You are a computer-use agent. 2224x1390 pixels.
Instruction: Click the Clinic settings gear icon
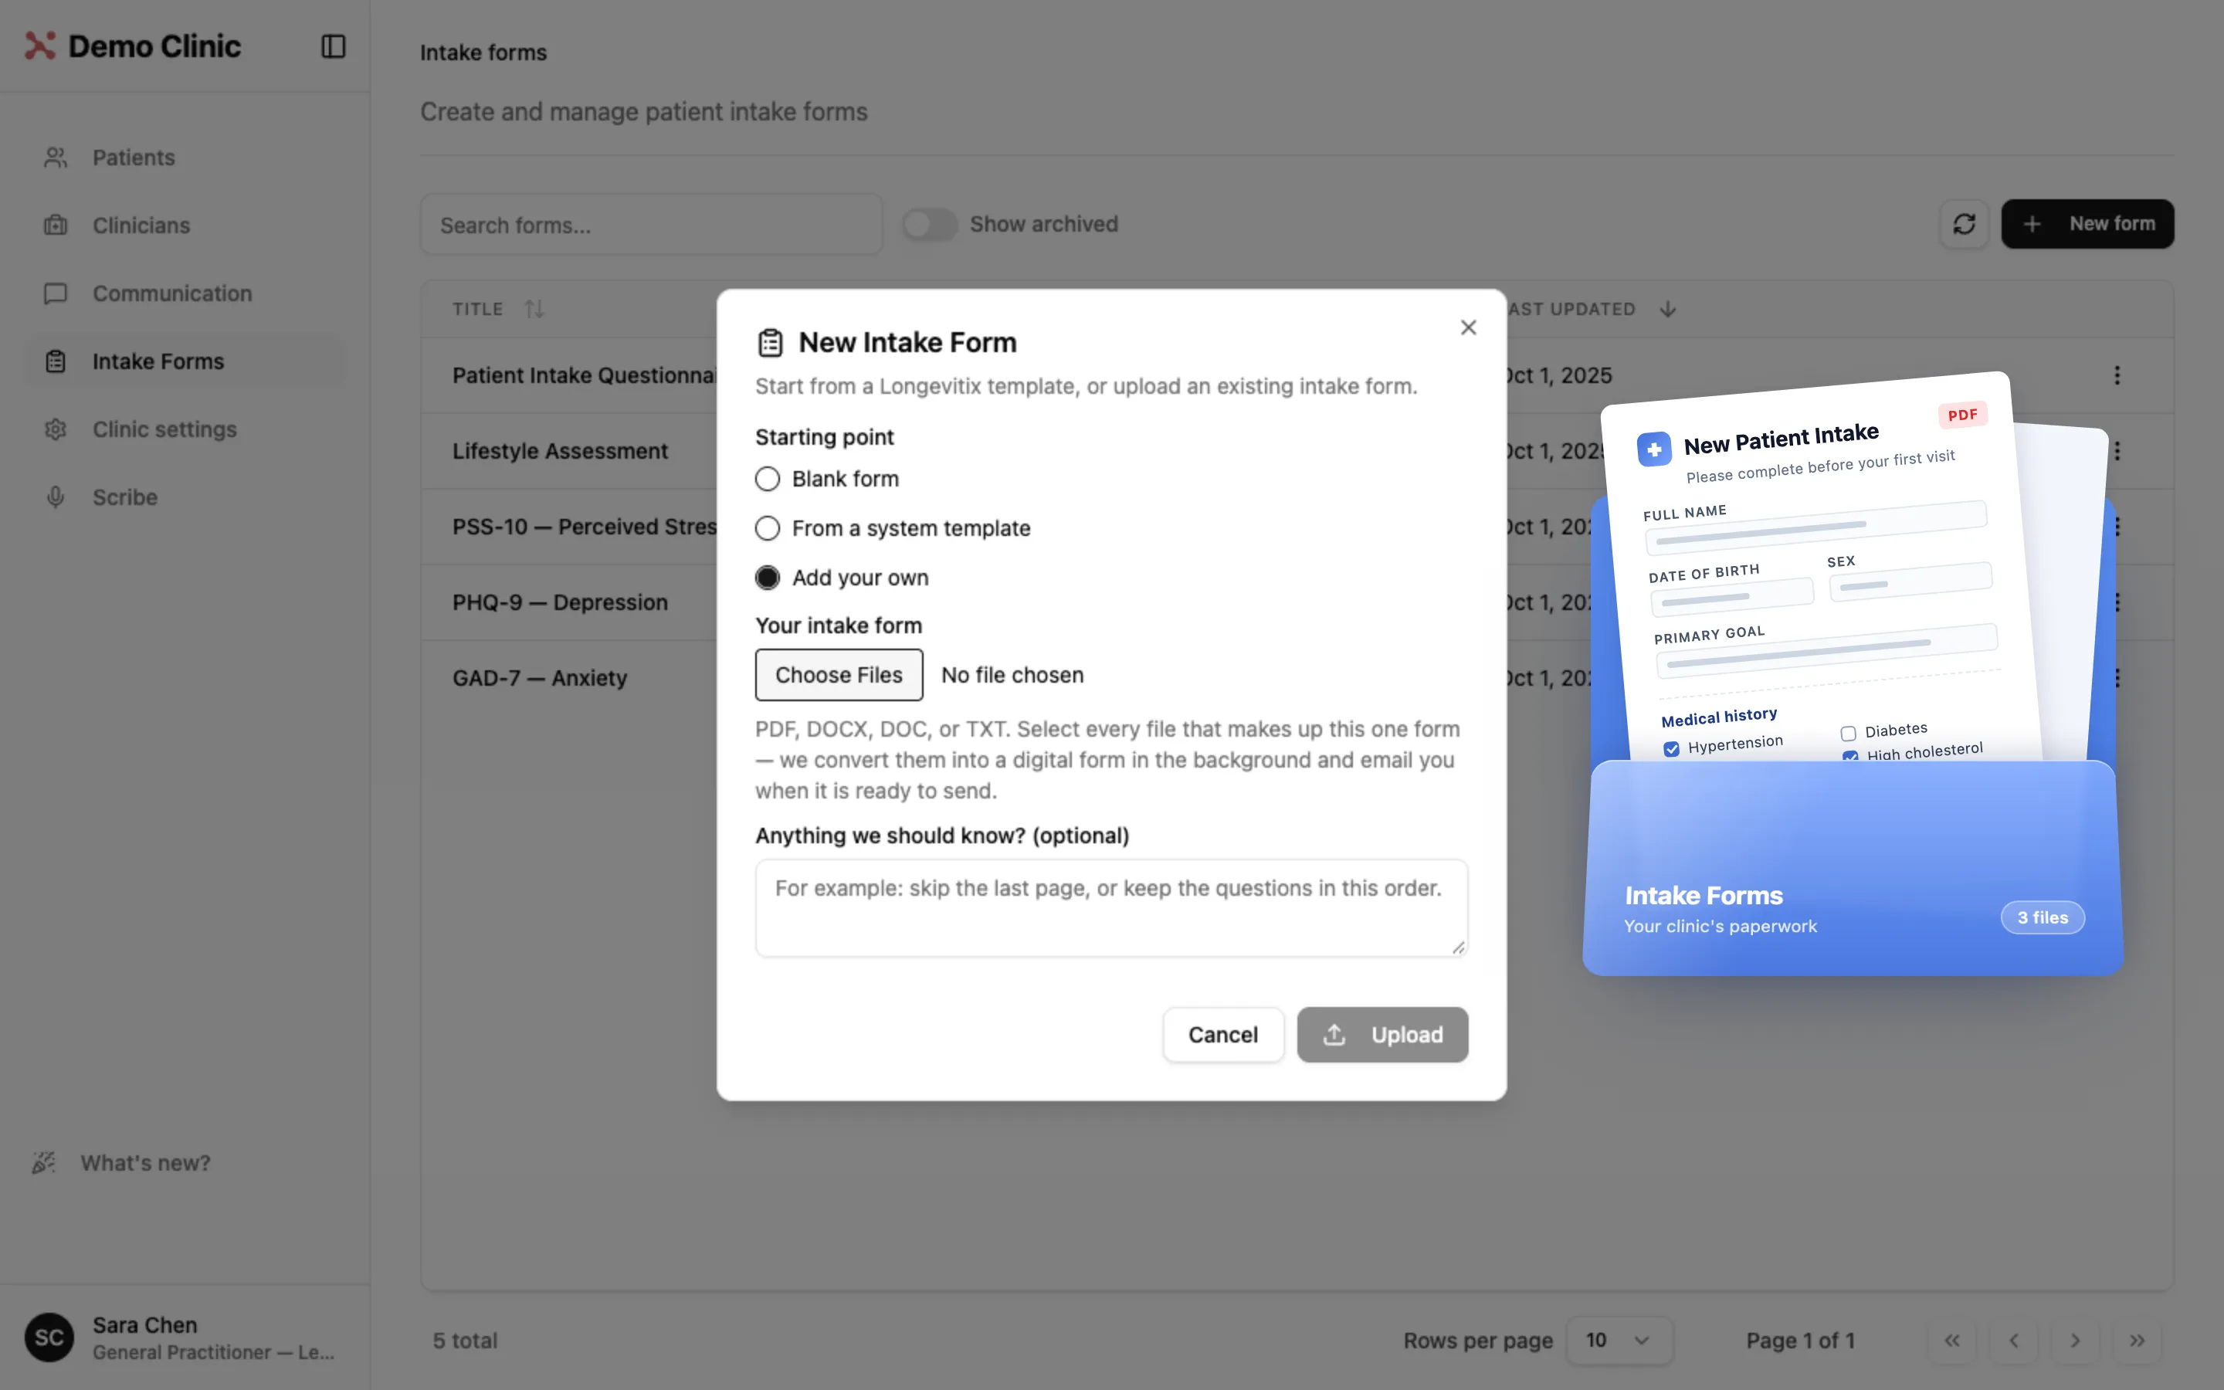point(55,429)
